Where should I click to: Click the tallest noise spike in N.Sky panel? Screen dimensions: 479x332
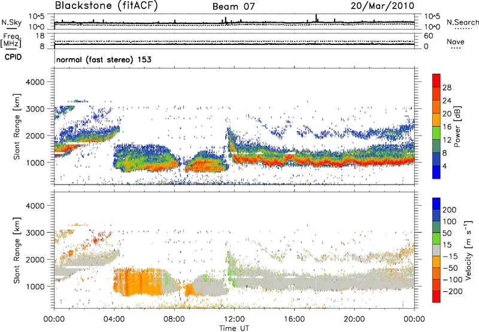coord(316,18)
